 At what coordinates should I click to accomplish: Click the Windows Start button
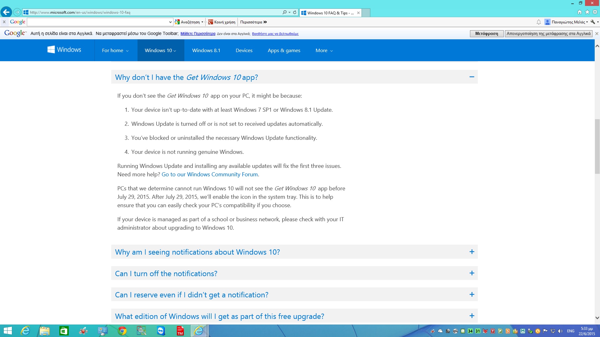tap(7, 331)
